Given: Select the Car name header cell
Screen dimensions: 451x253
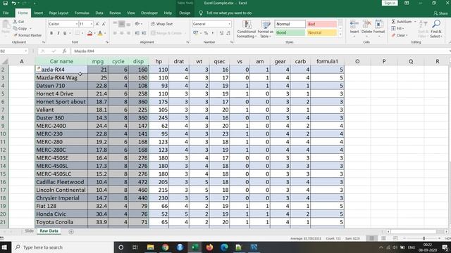Looking at the screenshot, I should tap(61, 61).
